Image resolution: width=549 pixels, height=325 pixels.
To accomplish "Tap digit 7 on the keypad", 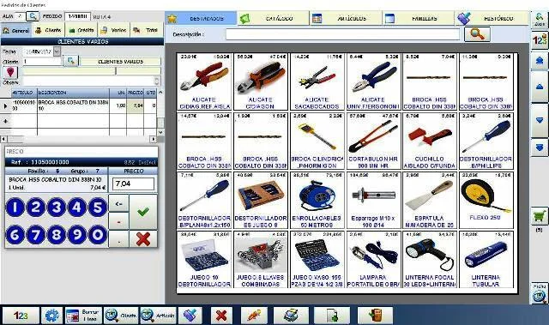I will (x=36, y=234).
